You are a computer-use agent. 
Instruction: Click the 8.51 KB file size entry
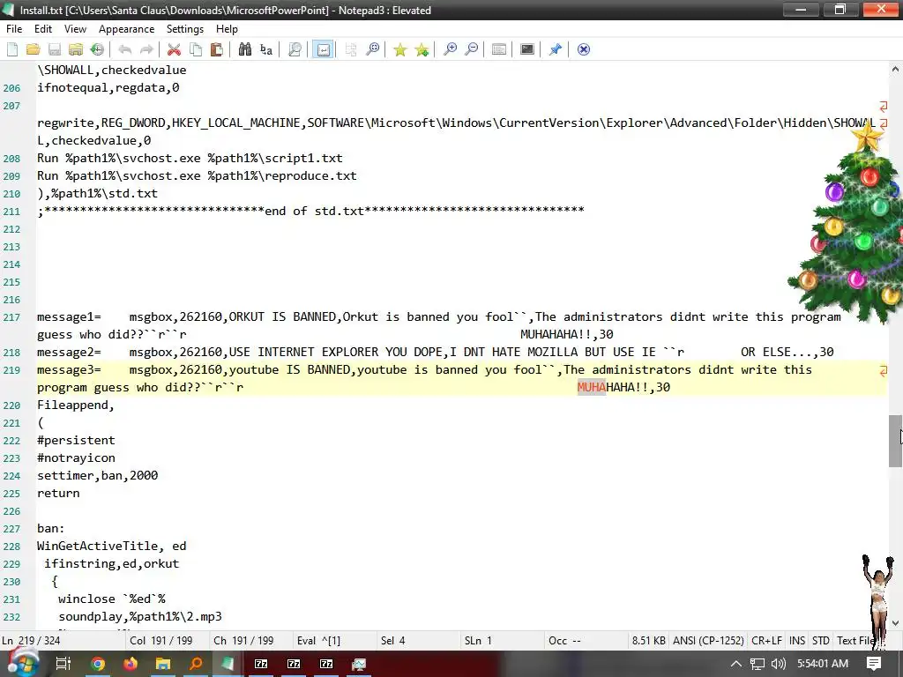648,641
